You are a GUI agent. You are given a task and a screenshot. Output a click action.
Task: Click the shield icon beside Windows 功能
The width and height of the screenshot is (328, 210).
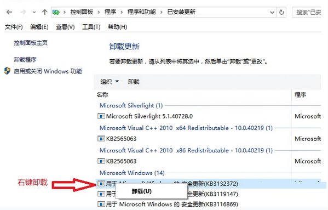click(7, 71)
